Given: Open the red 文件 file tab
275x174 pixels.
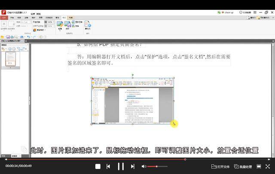Looking at the screenshot, I should [x=4, y=18].
